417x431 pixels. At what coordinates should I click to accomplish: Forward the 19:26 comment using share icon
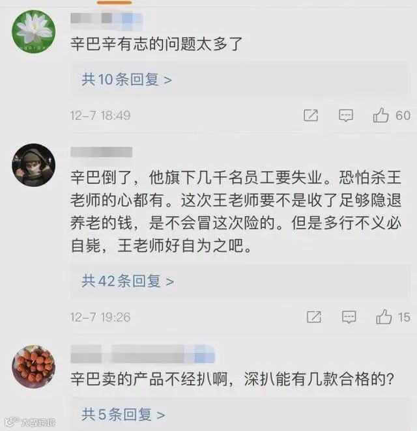pos(314,317)
